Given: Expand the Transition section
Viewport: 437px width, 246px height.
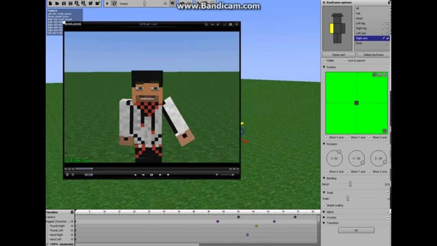Looking at the screenshot, I should click(324, 223).
